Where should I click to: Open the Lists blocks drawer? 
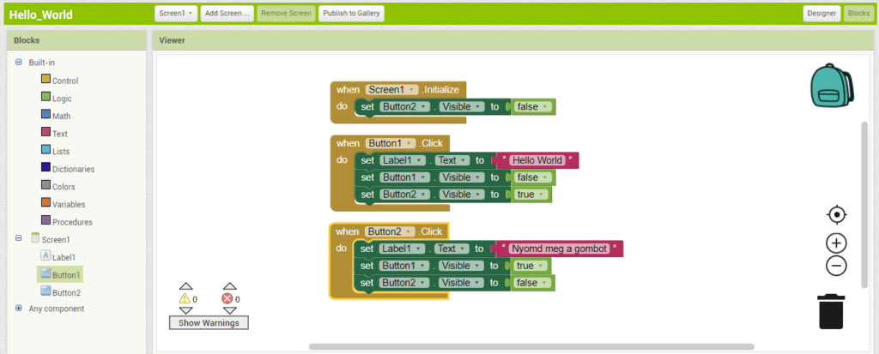pos(55,151)
